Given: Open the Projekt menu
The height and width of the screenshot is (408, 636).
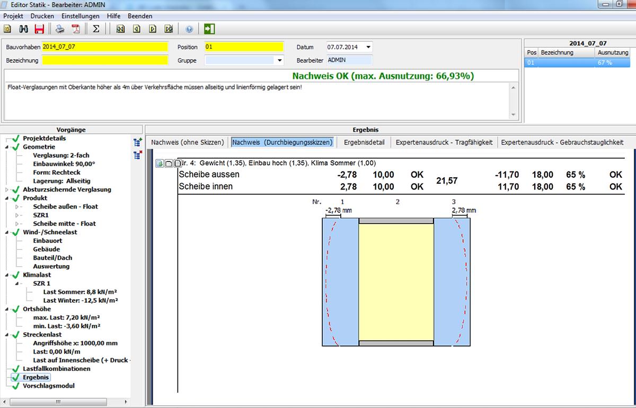Looking at the screenshot, I should click(x=13, y=16).
